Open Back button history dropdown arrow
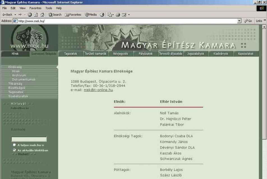The width and height of the screenshot is (267, 179). click(x=15, y=15)
